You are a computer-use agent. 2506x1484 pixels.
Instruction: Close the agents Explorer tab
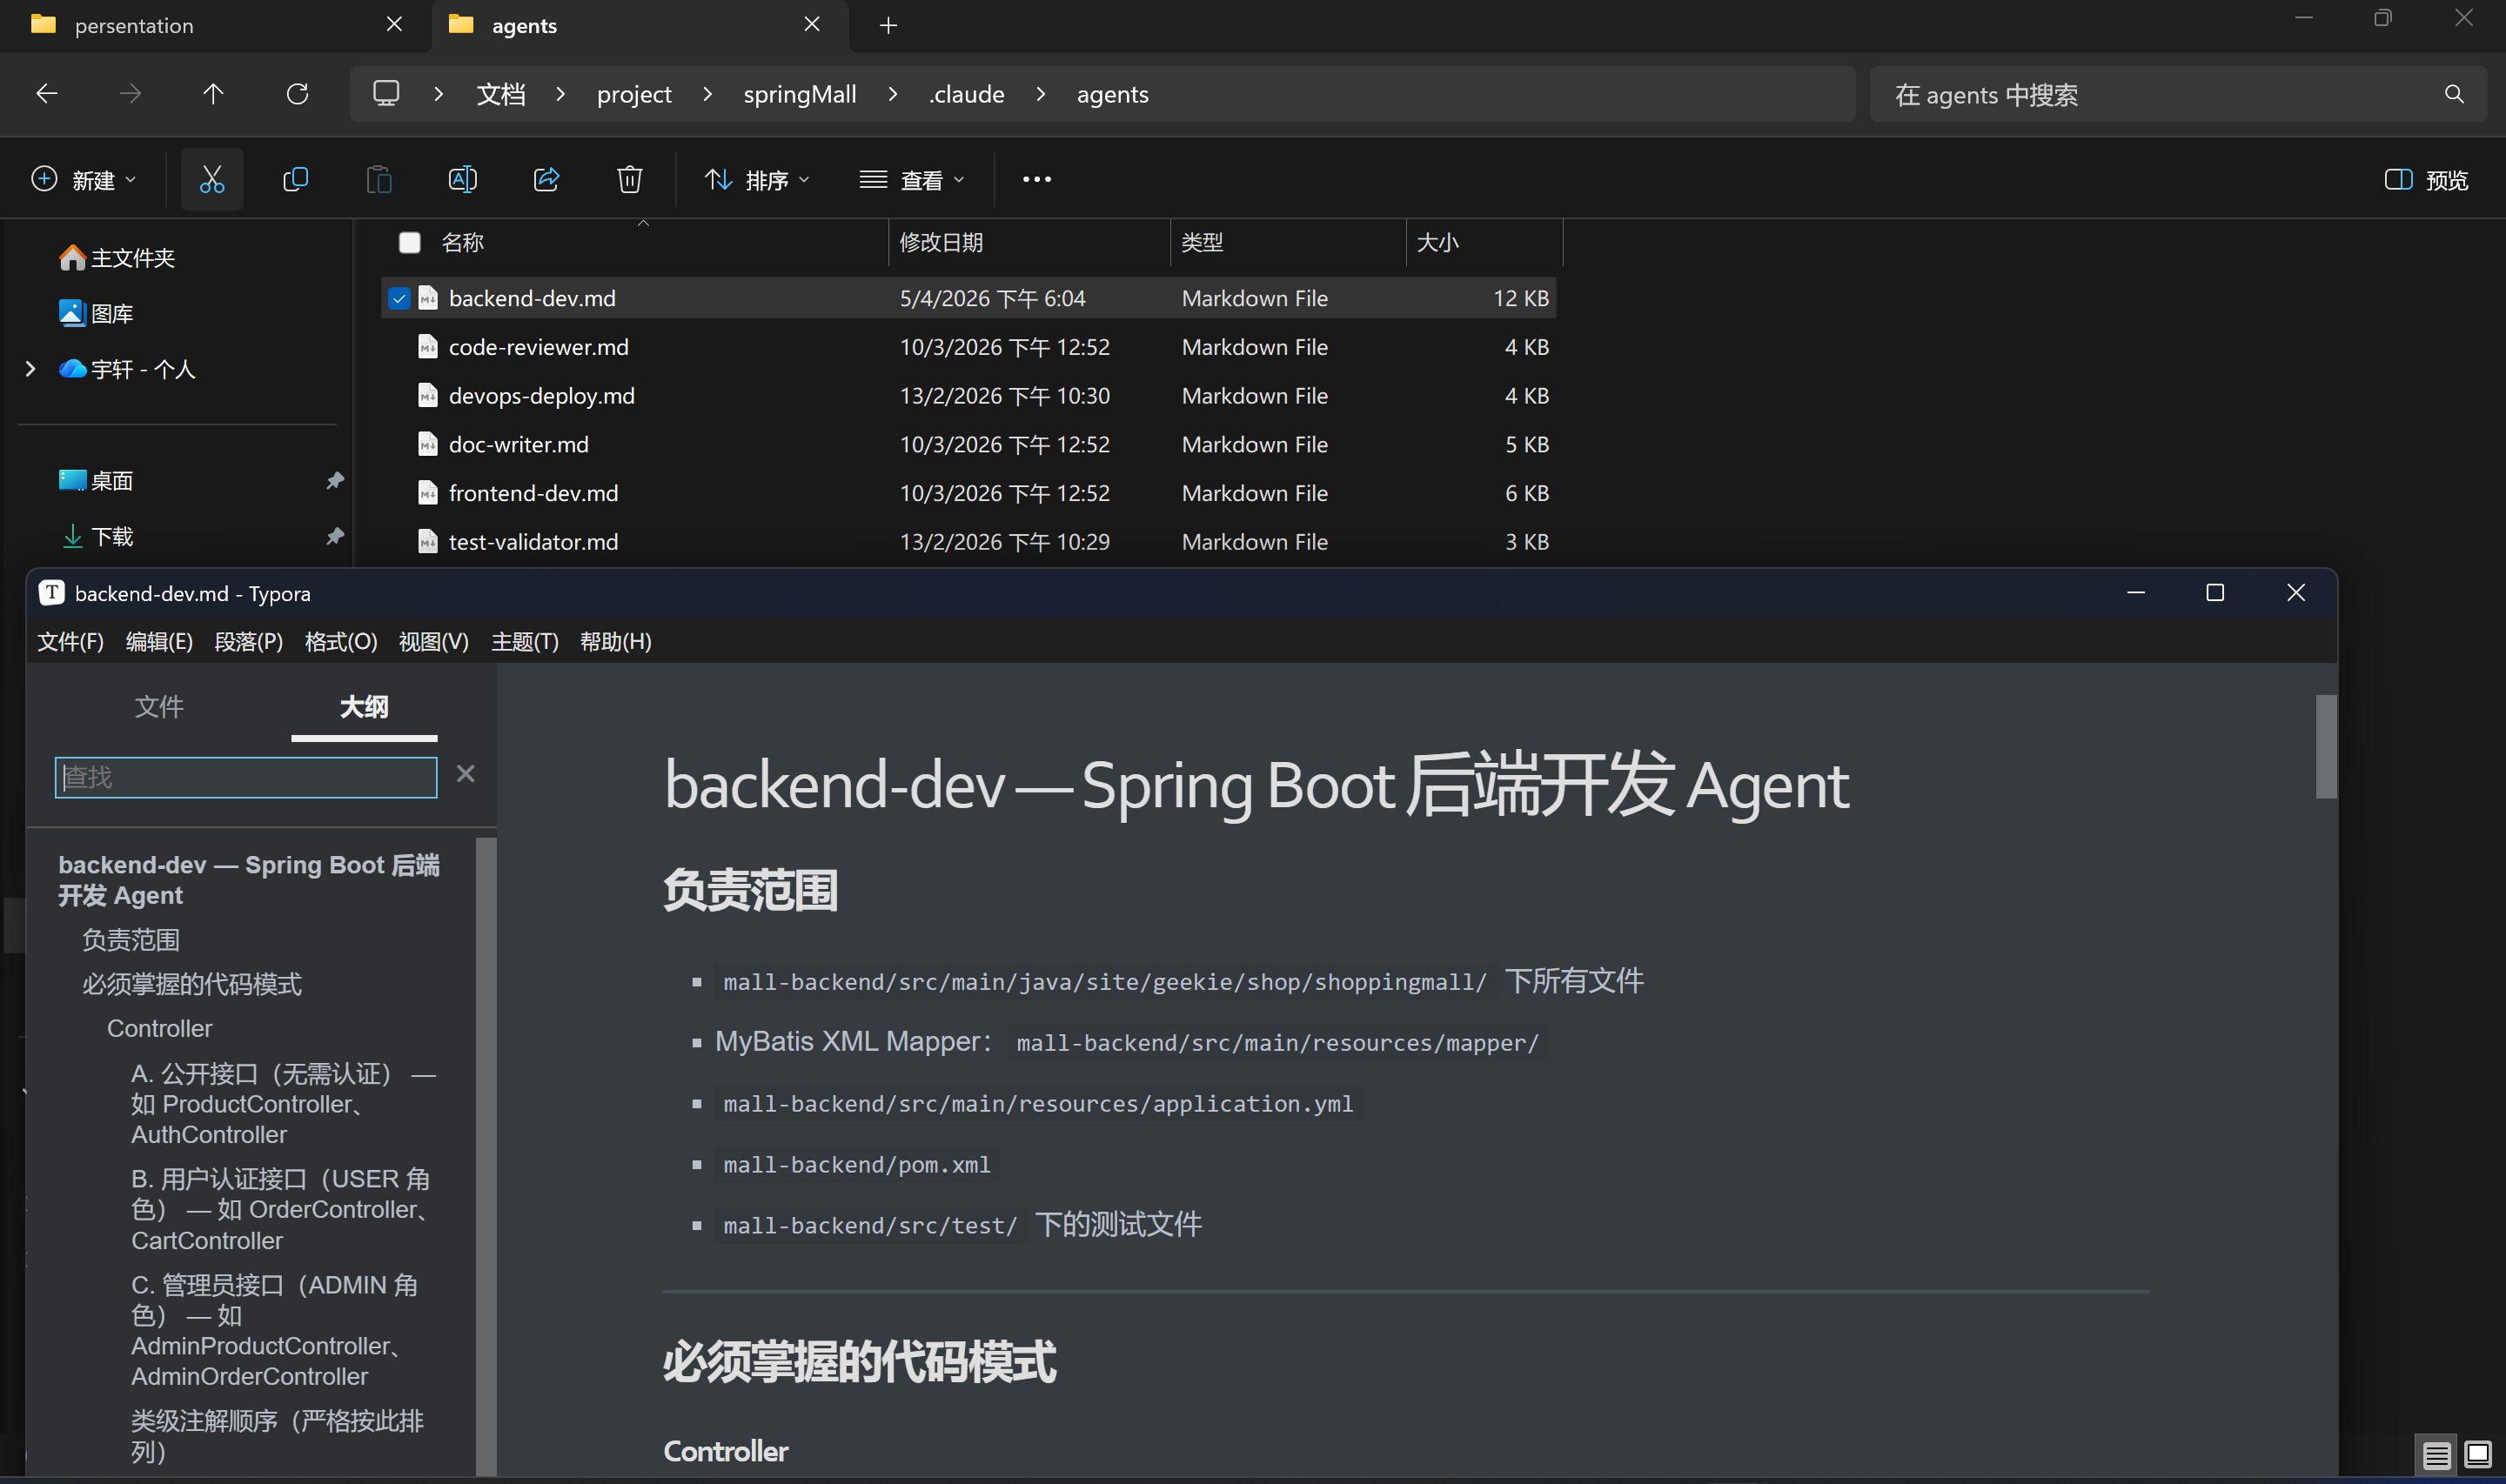(812, 24)
